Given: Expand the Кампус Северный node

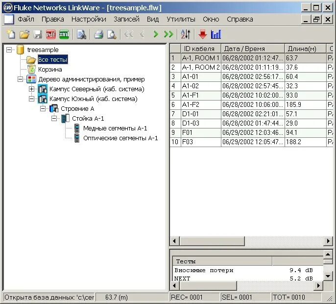Looking at the screenshot, I should point(31,89).
